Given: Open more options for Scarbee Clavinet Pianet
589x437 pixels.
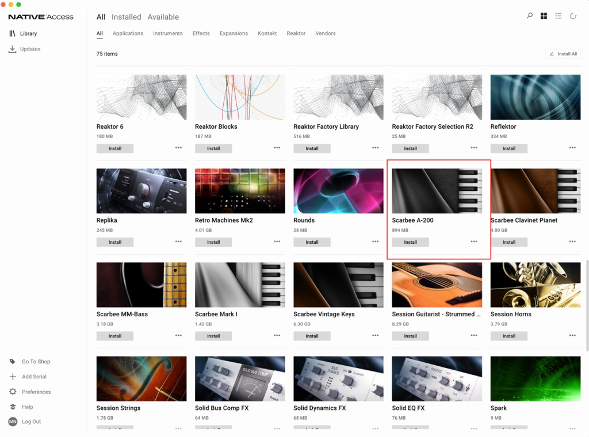Looking at the screenshot, I should pos(572,241).
